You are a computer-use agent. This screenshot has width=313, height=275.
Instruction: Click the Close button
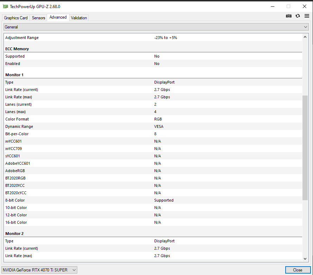[298, 270]
